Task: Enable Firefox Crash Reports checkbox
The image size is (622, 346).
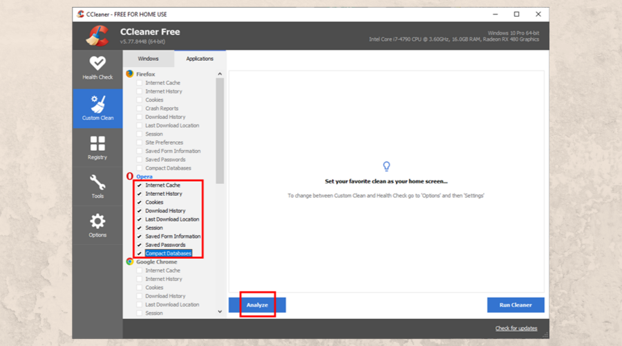Action: (x=139, y=109)
